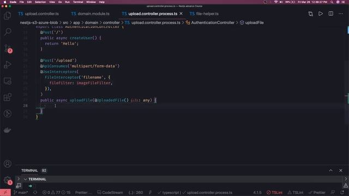Open the Explorer view in activity bar

(x=7, y=16)
